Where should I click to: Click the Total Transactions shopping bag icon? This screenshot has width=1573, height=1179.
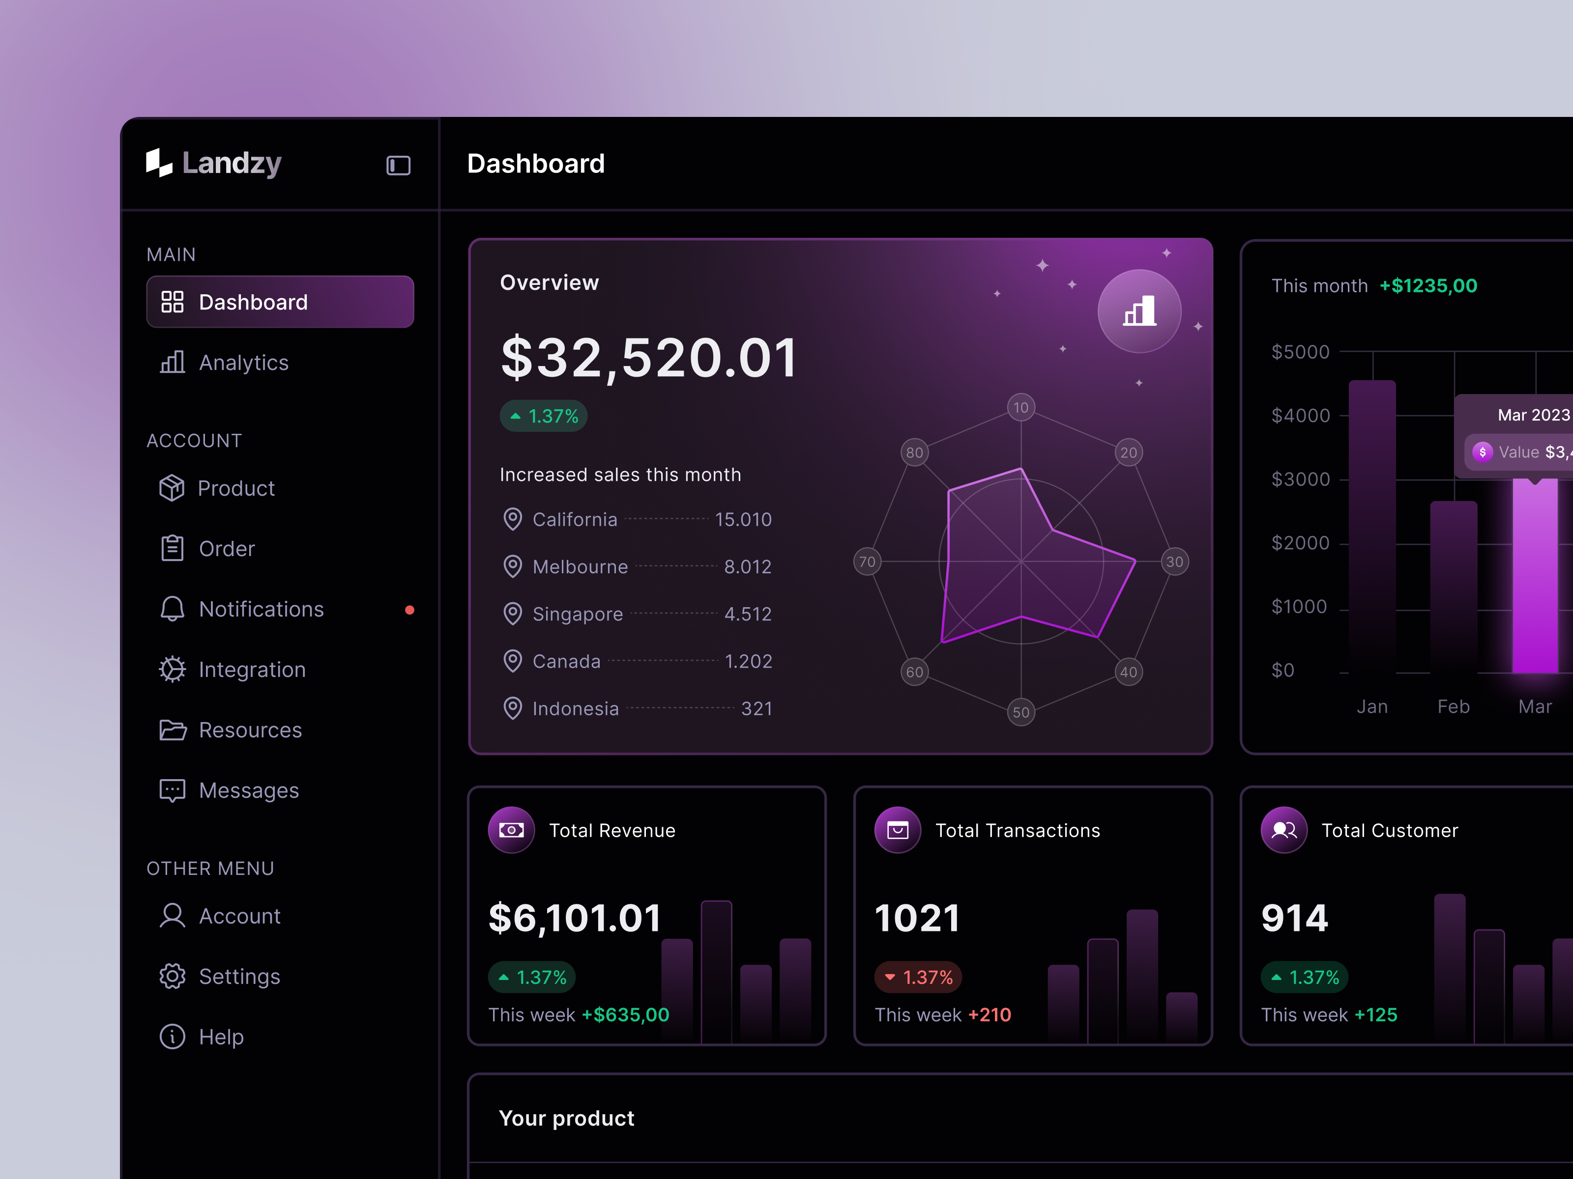tap(898, 829)
